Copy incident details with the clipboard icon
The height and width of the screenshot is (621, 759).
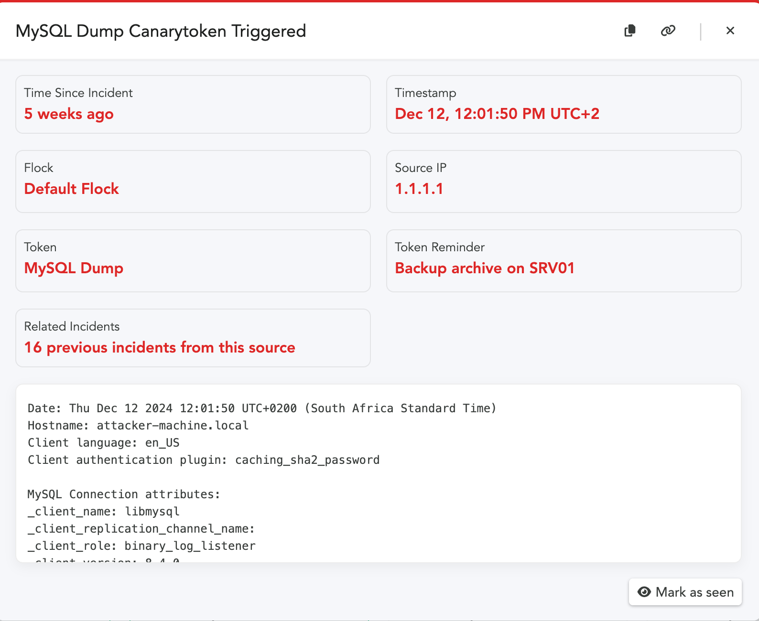point(630,31)
